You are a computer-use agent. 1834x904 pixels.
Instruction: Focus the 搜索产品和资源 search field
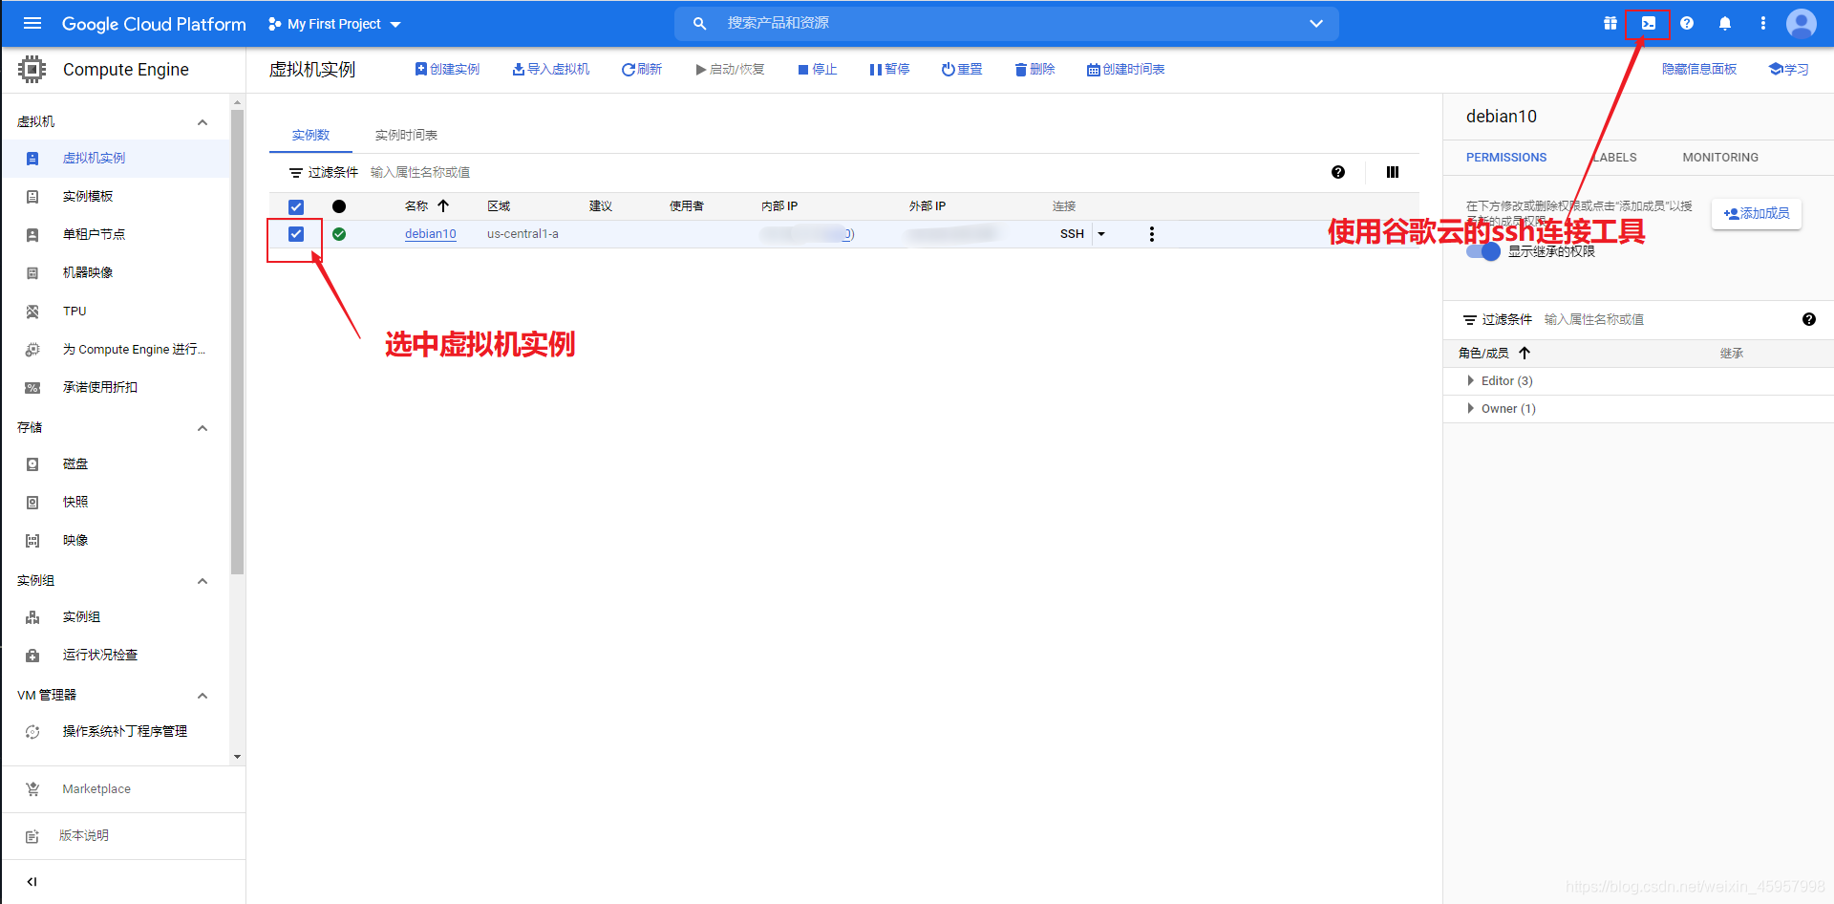1007,23
